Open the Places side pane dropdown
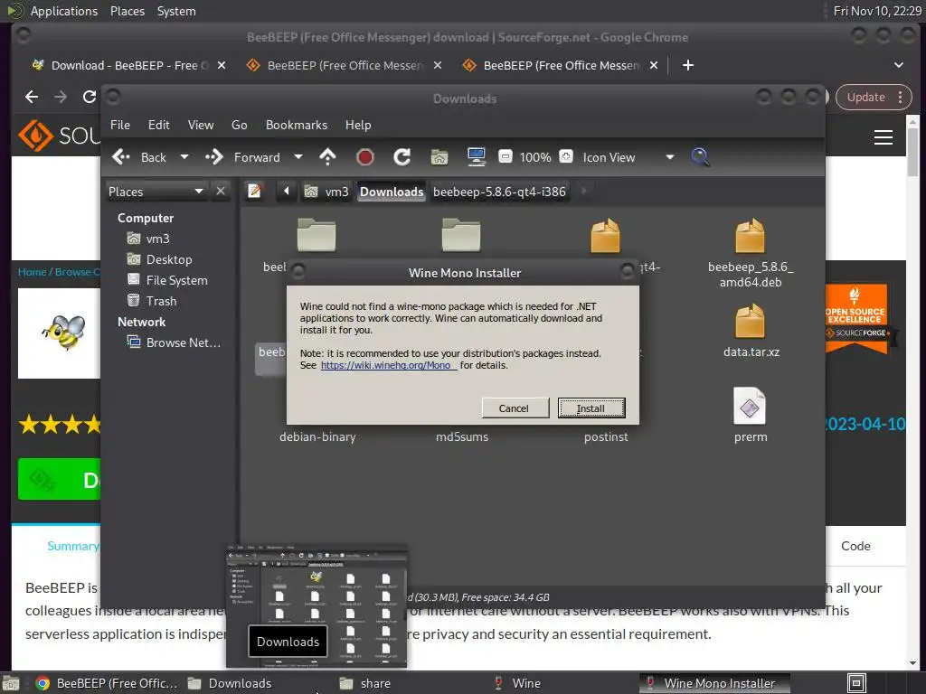 pos(156,192)
